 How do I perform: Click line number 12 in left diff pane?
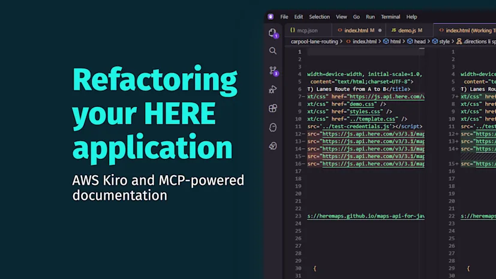[298, 134]
